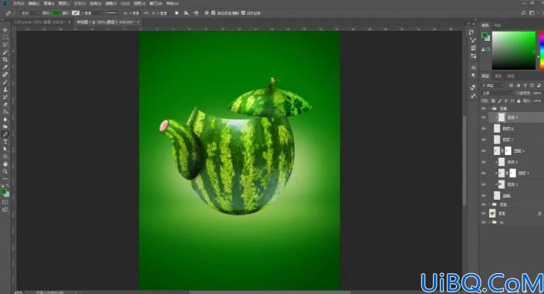Open the layer blend mode dropdown
This screenshot has width=544, height=294.
point(497,93)
